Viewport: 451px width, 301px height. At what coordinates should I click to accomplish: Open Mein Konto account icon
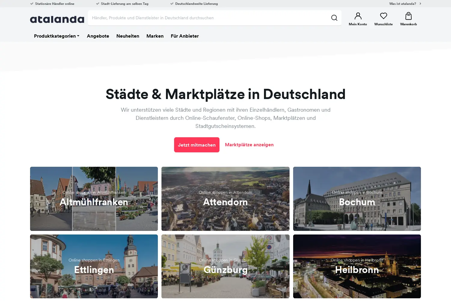358,16
